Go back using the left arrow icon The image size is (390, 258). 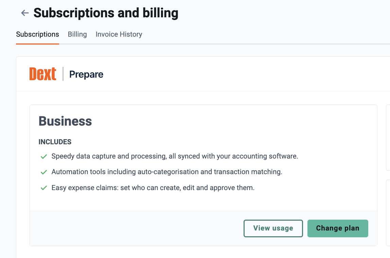tap(25, 13)
